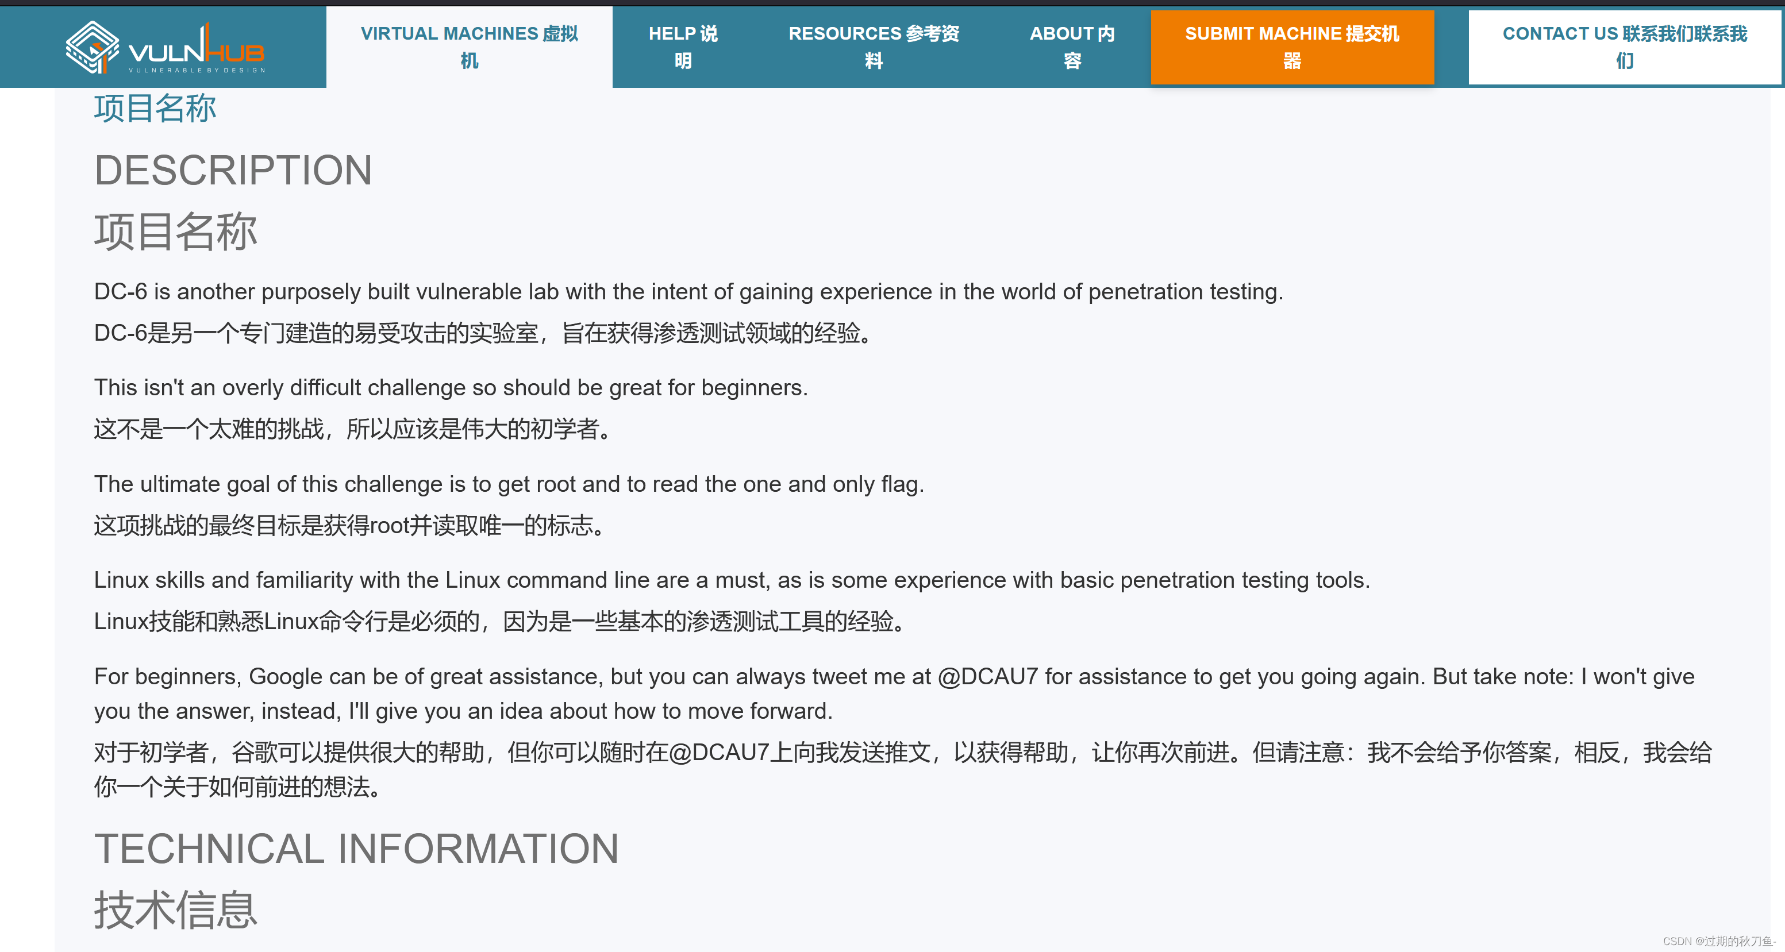Click @DCAU7 handle in the Chinese paragraph
1785x952 pixels.
click(x=720, y=753)
